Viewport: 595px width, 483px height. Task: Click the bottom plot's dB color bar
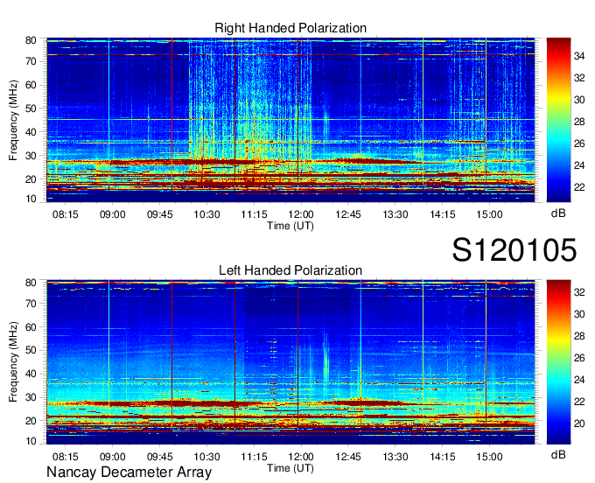[558, 362]
